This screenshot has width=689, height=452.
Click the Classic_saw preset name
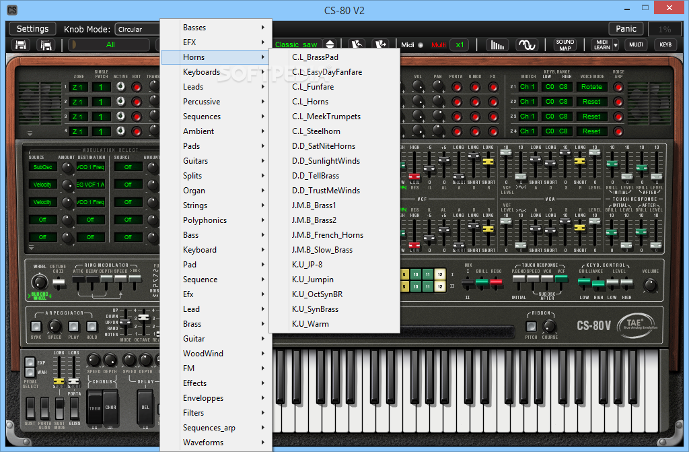point(296,44)
